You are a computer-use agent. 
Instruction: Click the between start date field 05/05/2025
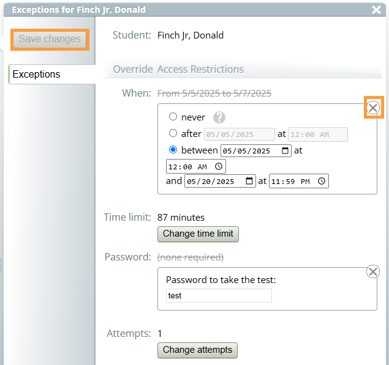[x=256, y=151]
